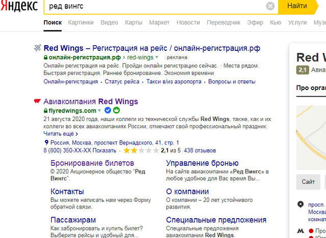The image size is (326, 238).
Task: Open the red-wings breadcrumb link
Action: click(140, 57)
